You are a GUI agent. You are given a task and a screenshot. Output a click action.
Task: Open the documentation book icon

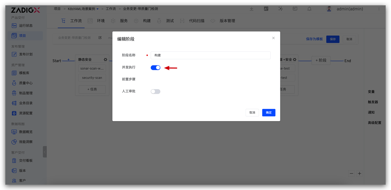295,9
